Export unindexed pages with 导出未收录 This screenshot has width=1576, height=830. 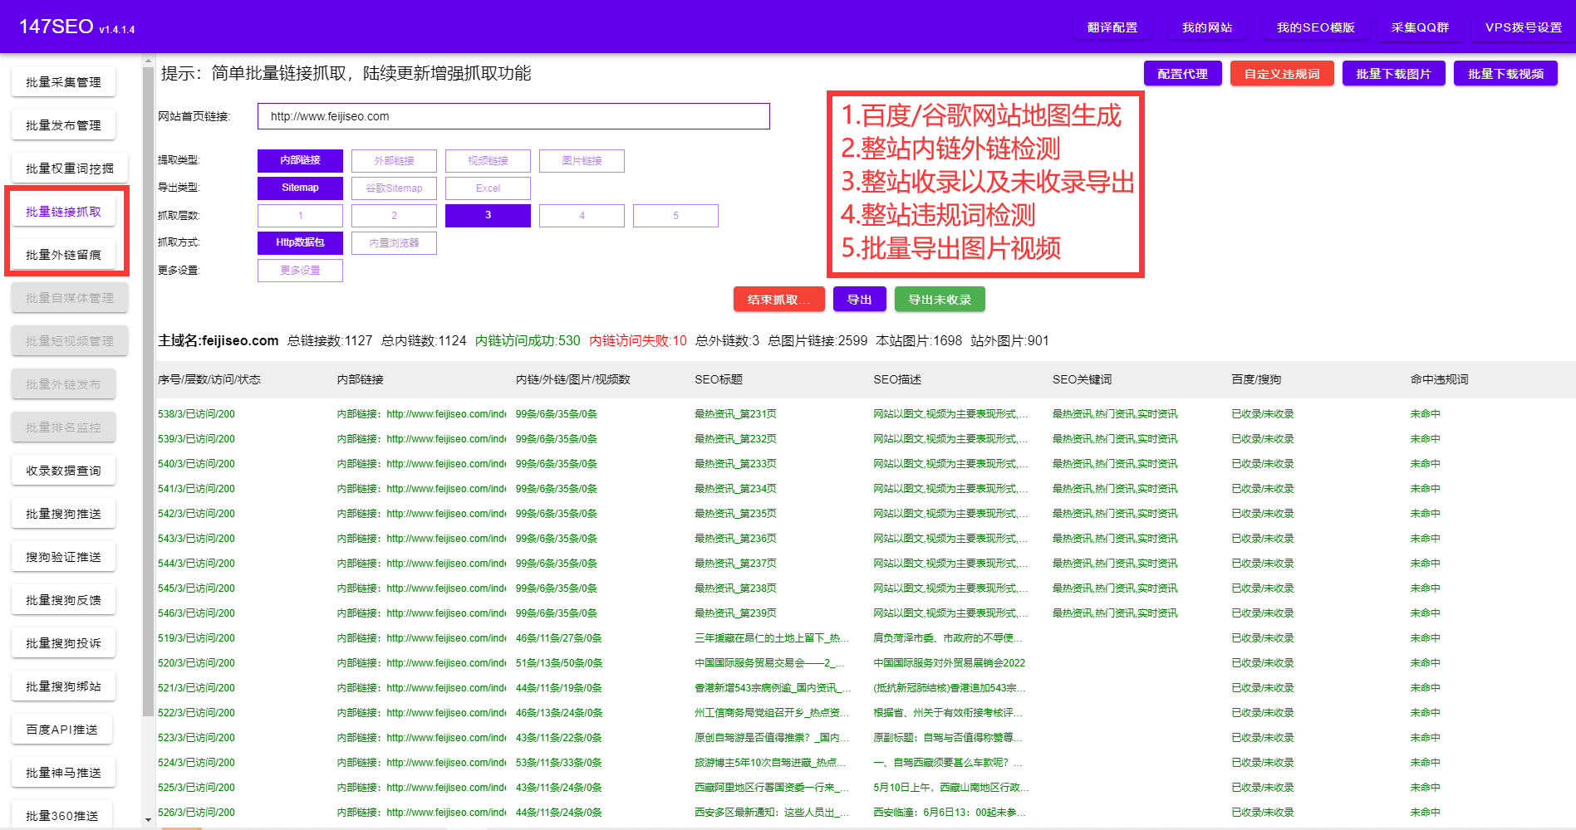[x=940, y=299]
